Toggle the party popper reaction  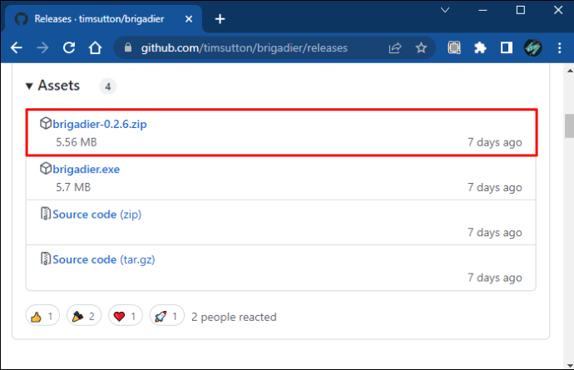coord(84,316)
